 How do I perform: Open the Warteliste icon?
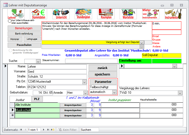pyautogui.click(x=128, y=14)
